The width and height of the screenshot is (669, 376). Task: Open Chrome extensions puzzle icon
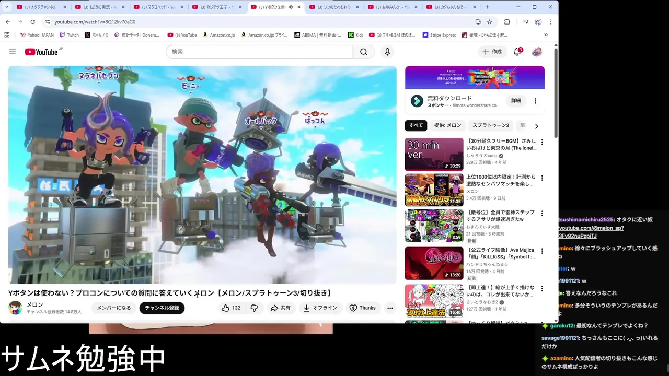507,22
